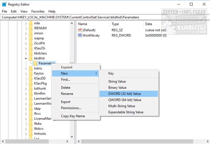The image size is (210, 144).
Task: Click the ksthunk folder icon
Action: click(31, 88)
